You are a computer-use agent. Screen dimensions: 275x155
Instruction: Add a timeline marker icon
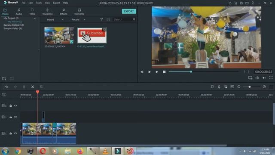212,87
